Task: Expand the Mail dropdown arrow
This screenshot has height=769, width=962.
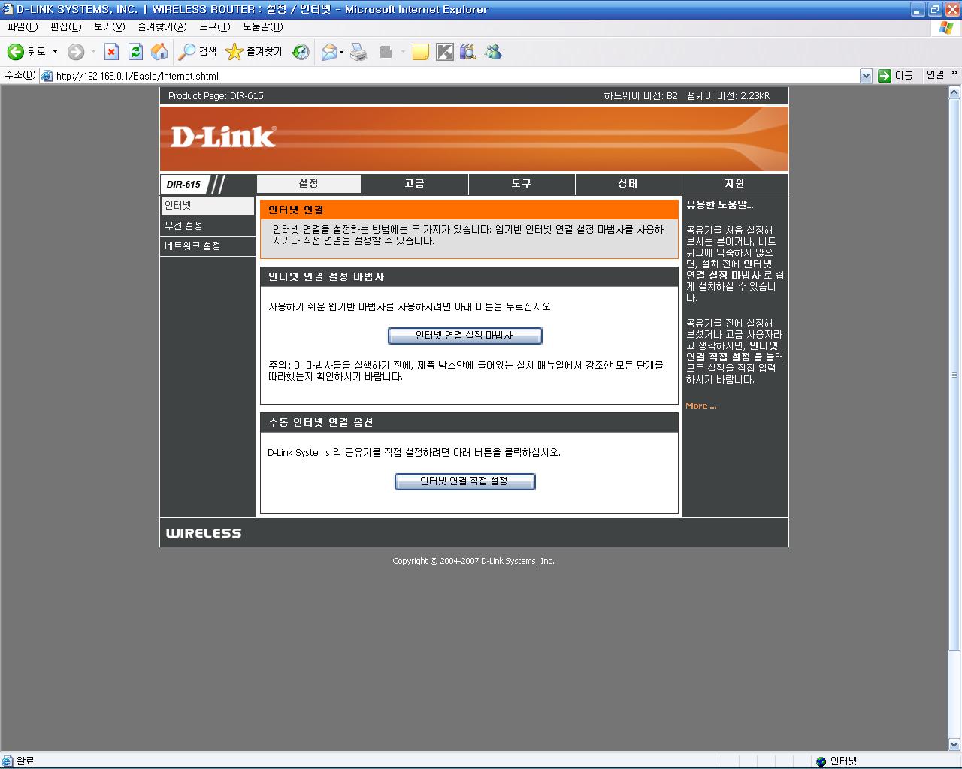Action: [341, 52]
